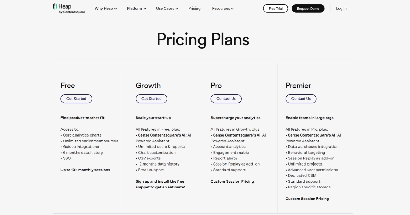Expand the Platform dropdown

pyautogui.click(x=136, y=8)
